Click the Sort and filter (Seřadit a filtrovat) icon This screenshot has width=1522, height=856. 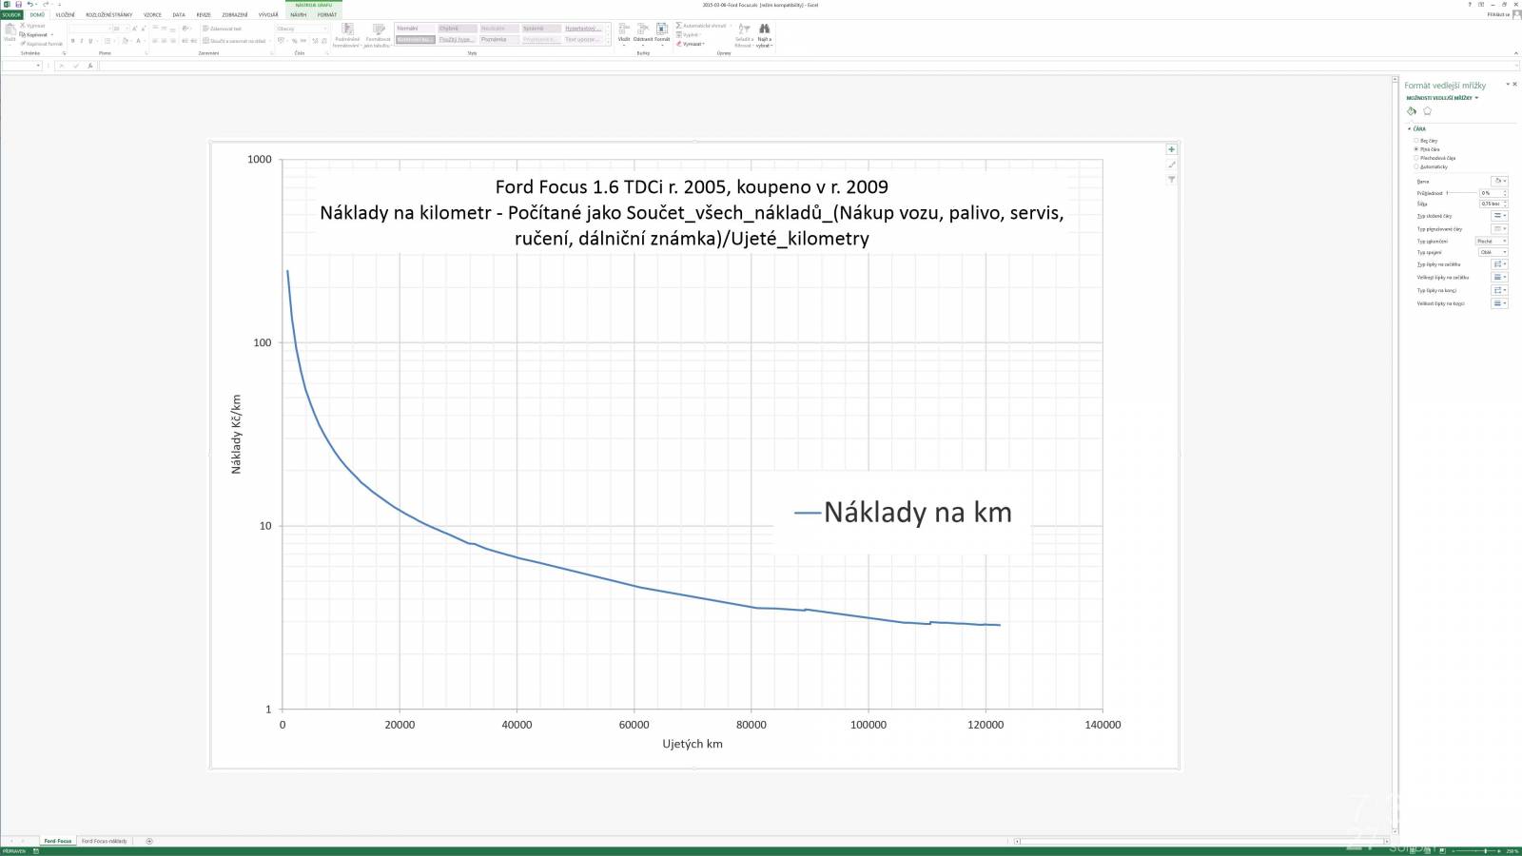coord(744,29)
